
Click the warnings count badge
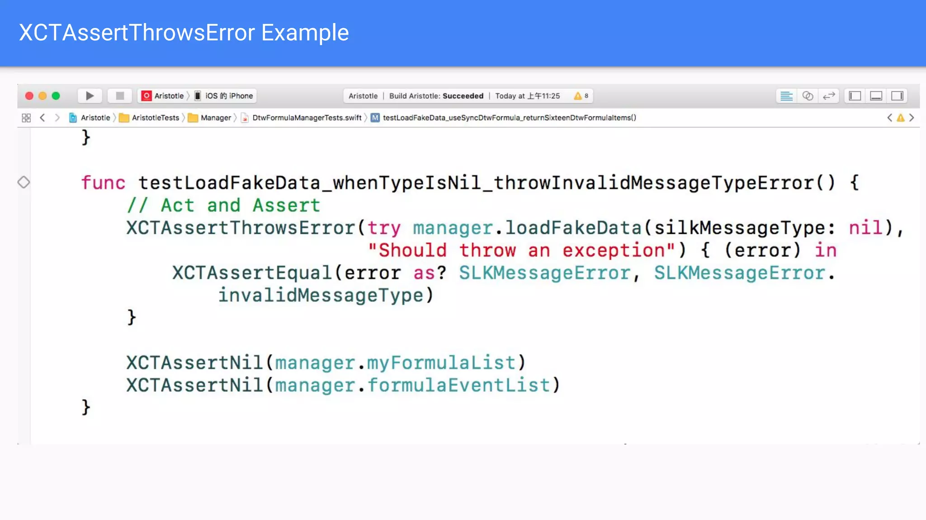581,96
